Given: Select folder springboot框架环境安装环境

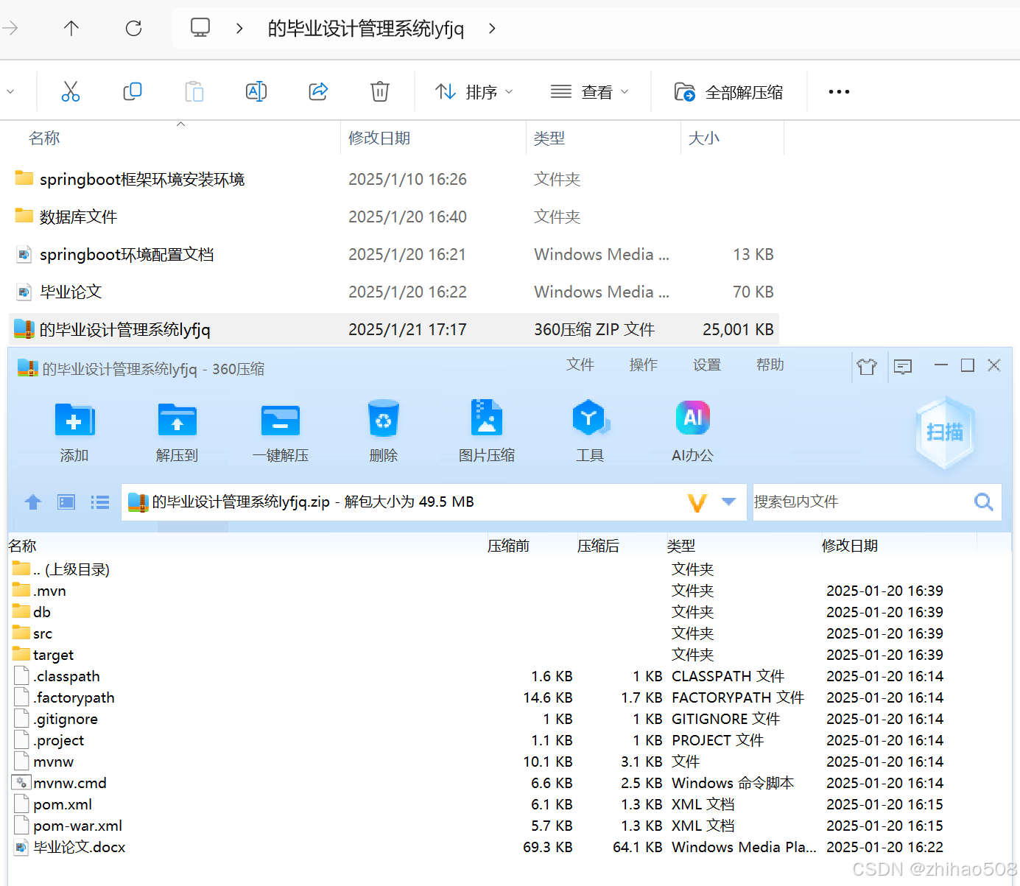Looking at the screenshot, I should click(142, 179).
